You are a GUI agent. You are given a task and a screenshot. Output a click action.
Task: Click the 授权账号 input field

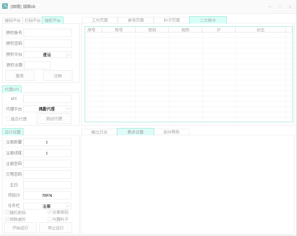(47, 33)
